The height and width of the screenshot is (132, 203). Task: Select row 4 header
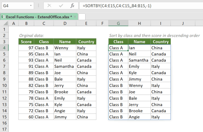(x=4, y=48)
